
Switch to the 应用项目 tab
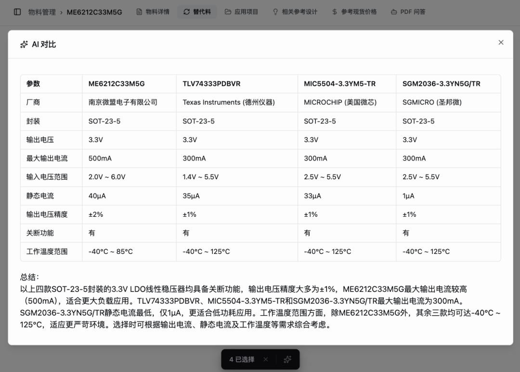(x=246, y=12)
